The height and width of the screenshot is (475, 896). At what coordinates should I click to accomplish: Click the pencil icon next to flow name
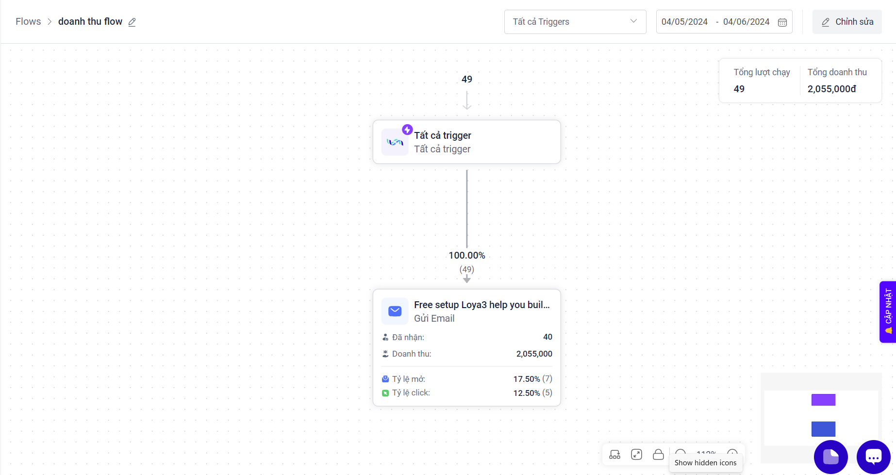[132, 22]
